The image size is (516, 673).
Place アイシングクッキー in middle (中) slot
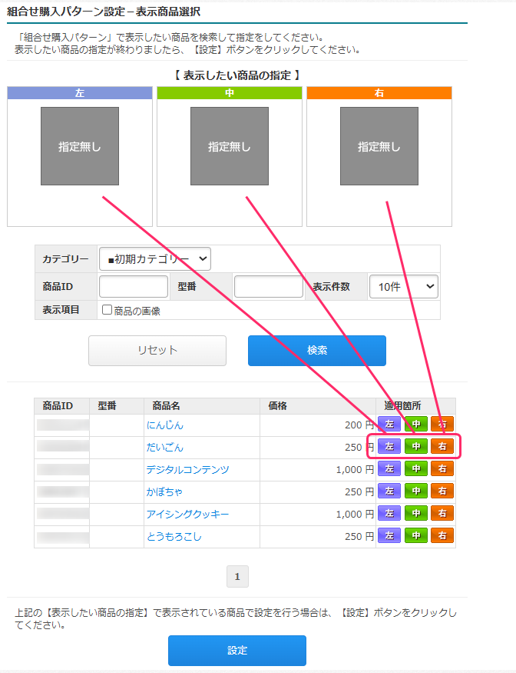coord(416,513)
